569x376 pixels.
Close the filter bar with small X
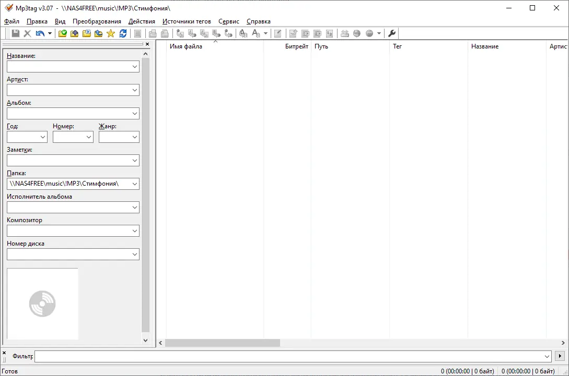pyautogui.click(x=4, y=353)
